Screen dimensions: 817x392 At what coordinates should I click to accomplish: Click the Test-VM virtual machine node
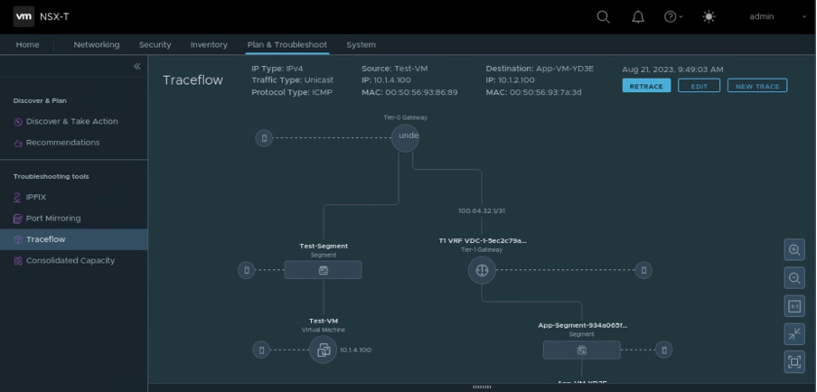323,350
